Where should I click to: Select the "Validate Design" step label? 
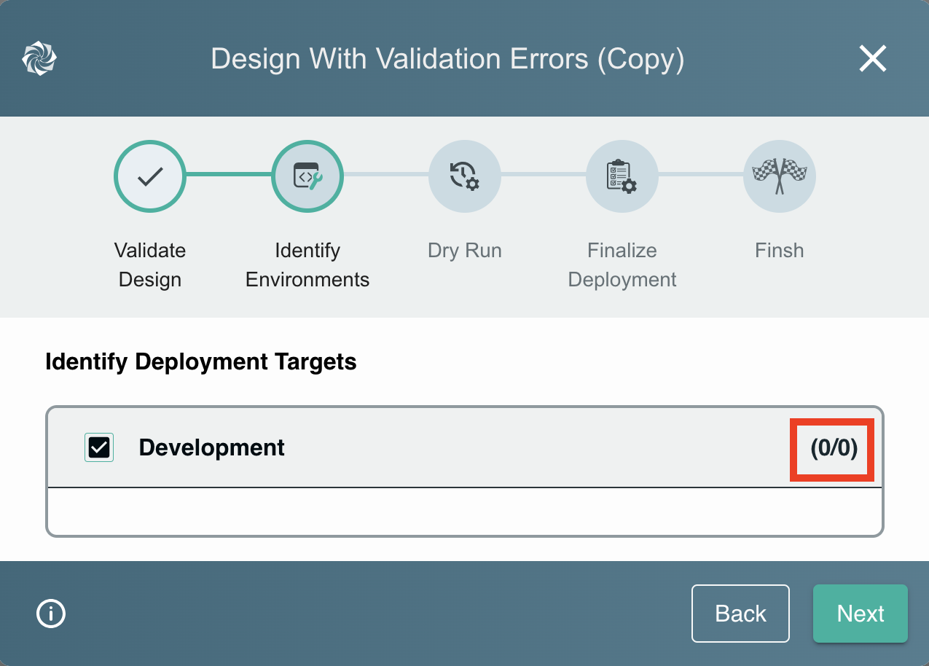[150, 265]
